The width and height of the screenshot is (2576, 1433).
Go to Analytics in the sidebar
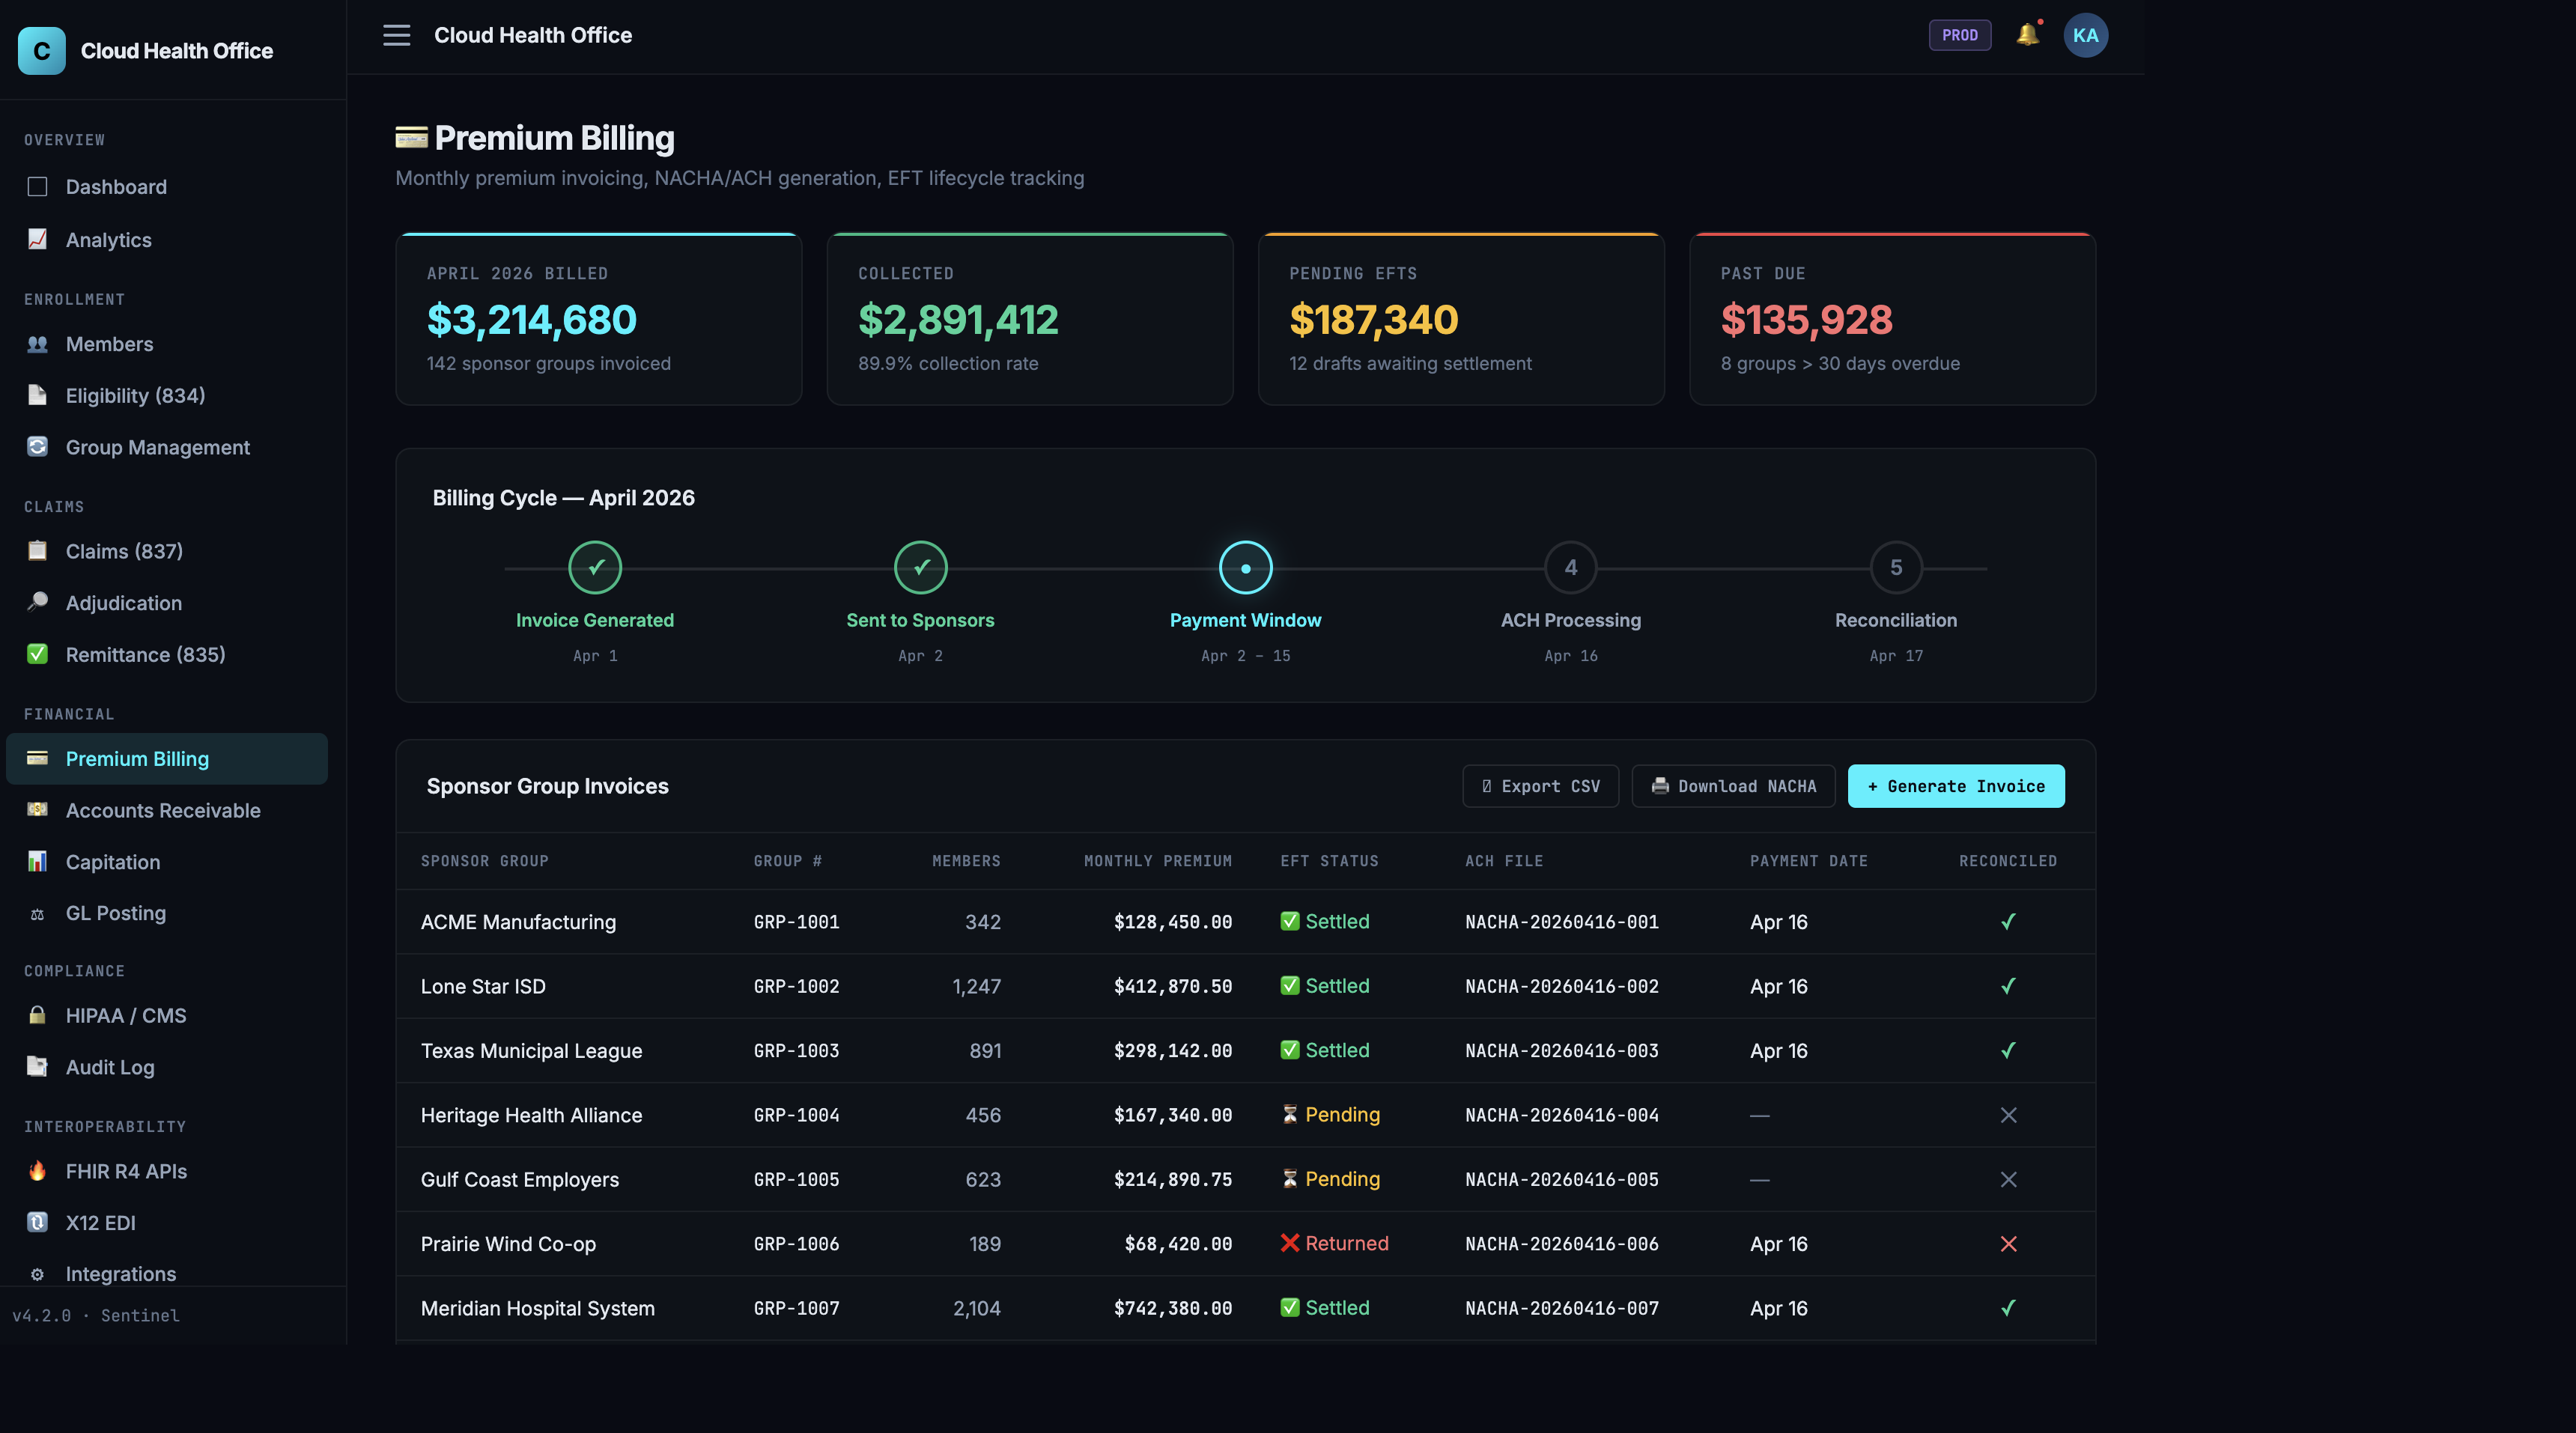(x=167, y=240)
